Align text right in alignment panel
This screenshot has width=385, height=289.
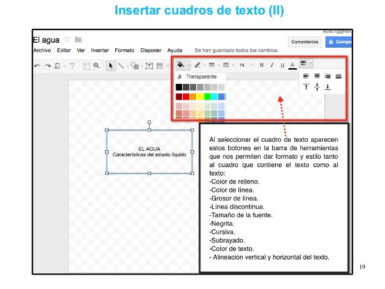click(328, 76)
